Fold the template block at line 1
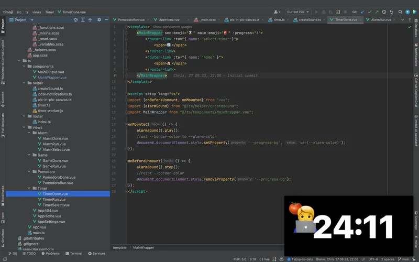 coord(126,27)
